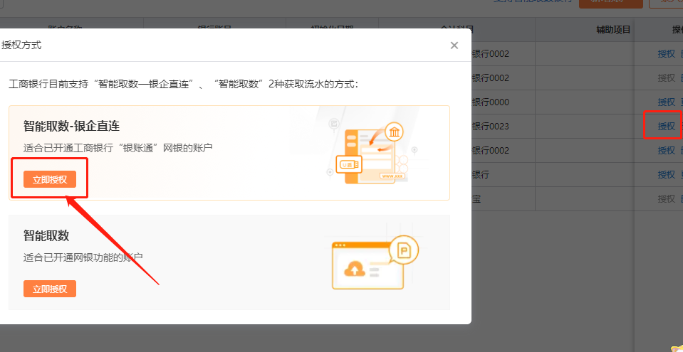Click the greyed 授权 link in the 宝 row
Viewport: 683px width, 352px height.
(x=666, y=199)
